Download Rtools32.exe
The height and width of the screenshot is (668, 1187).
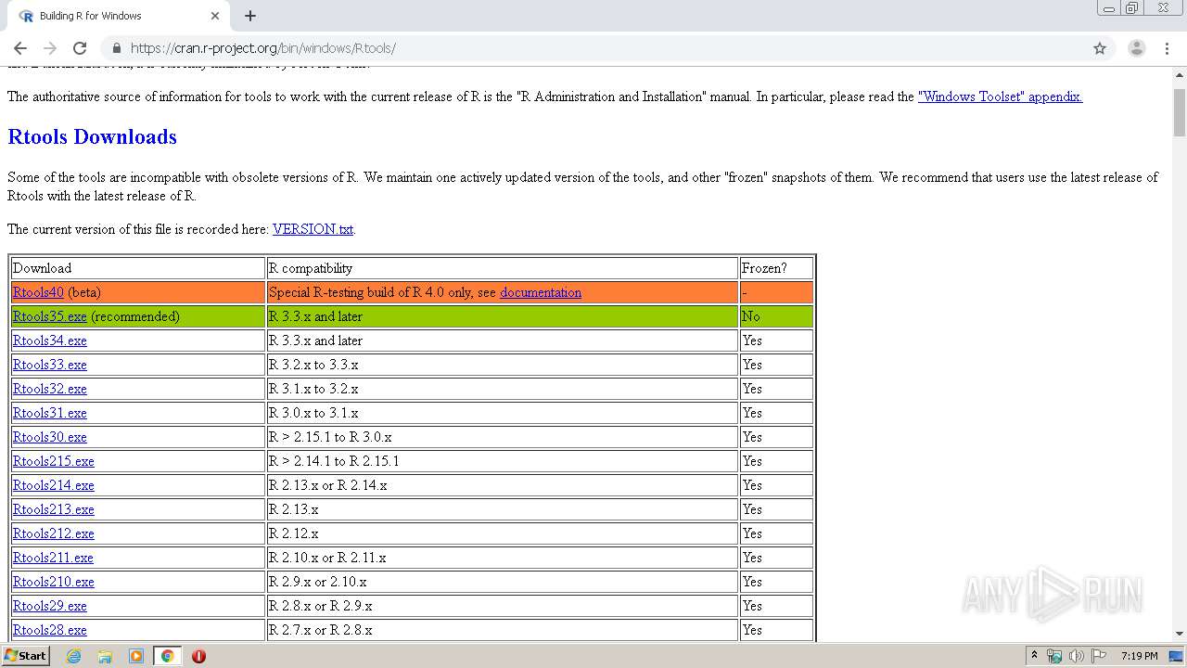50,389
